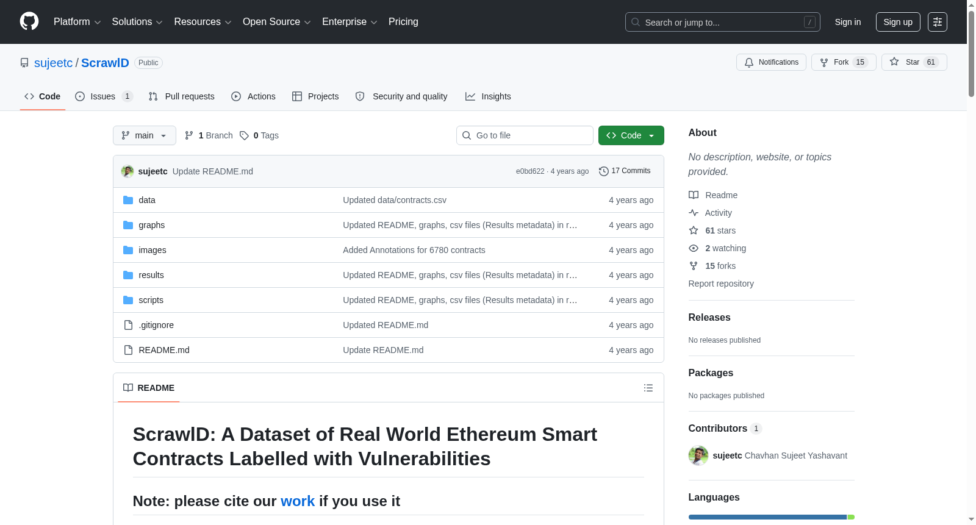Click the Sign up button
The image size is (976, 525).
click(x=898, y=22)
